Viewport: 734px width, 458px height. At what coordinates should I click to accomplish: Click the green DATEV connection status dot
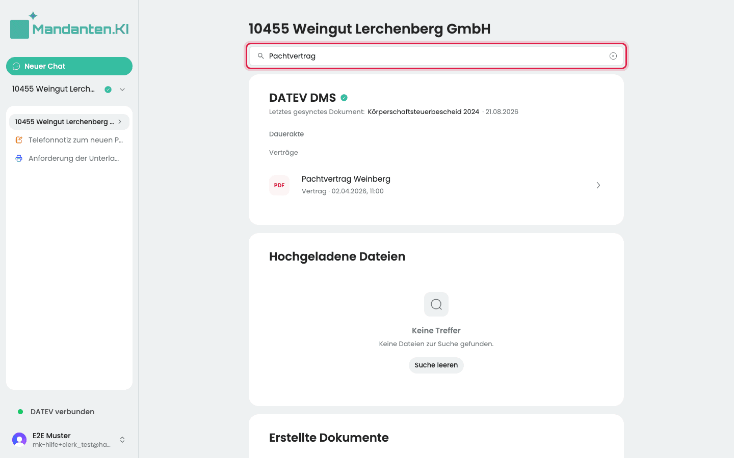pyautogui.click(x=20, y=412)
